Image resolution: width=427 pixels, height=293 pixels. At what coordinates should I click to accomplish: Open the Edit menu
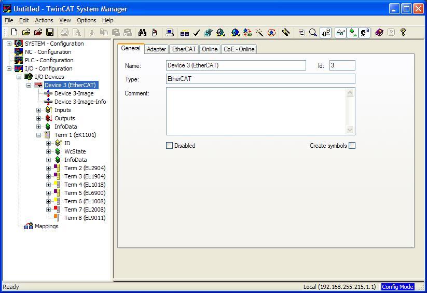(x=24, y=20)
